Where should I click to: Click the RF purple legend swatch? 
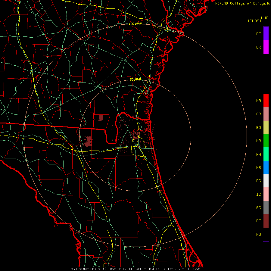(266, 34)
